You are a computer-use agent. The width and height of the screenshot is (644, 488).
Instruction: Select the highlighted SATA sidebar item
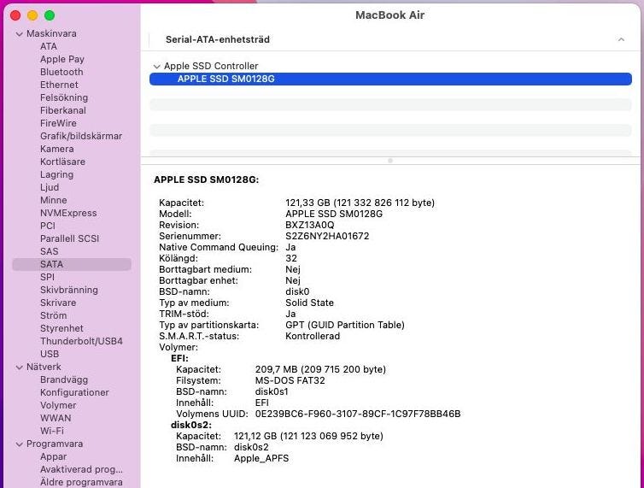point(72,264)
